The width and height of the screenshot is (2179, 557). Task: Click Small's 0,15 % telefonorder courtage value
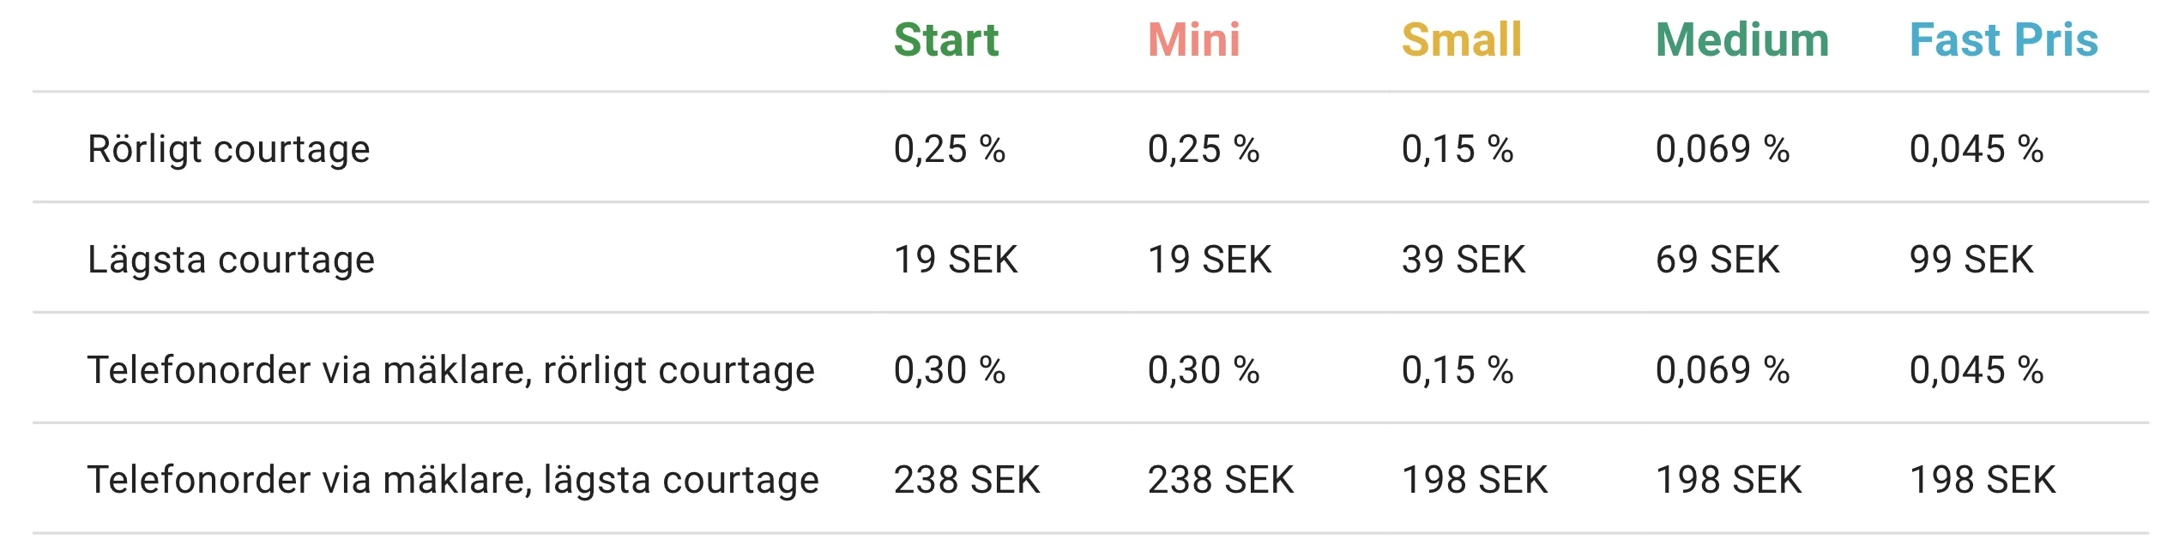pos(1457,370)
